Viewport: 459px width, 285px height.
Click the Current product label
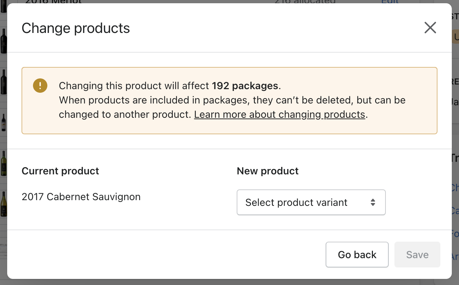[60, 171]
